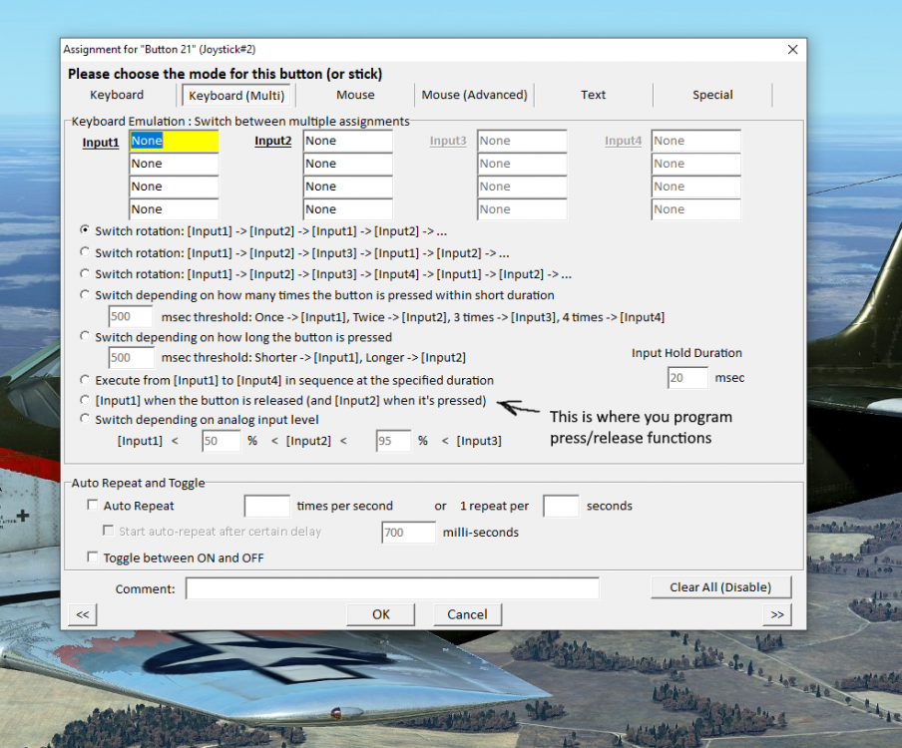This screenshot has width=902, height=748.
Task: Open the Mouse tab
Action: coord(355,95)
